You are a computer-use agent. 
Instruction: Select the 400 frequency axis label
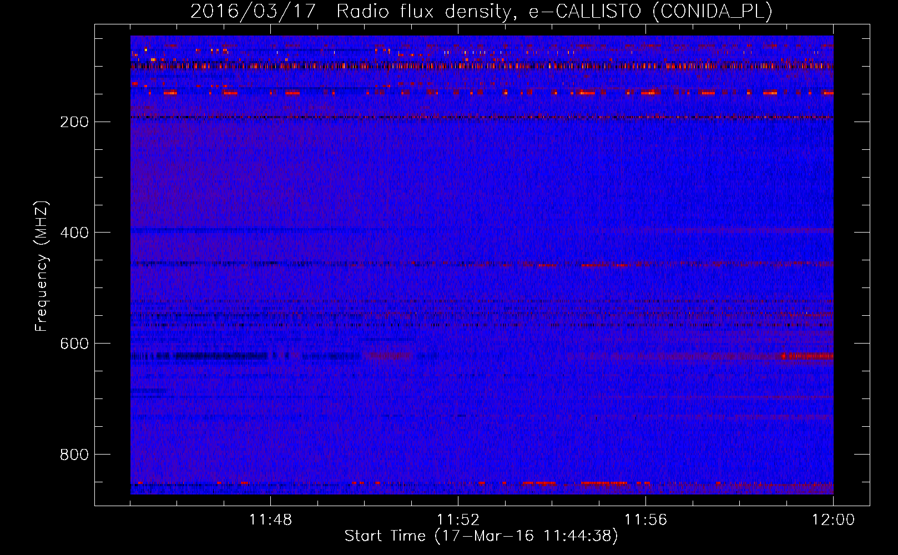click(74, 233)
